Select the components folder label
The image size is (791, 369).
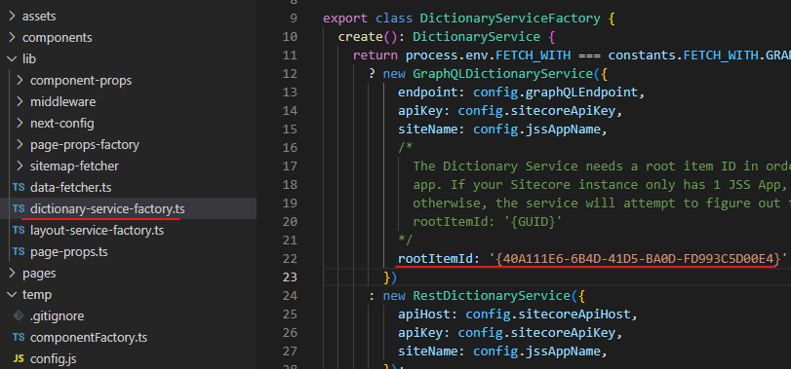tap(57, 38)
